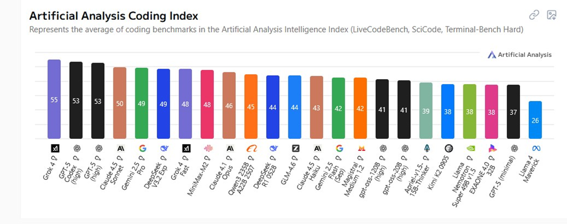Click the rocket logo under Apriel bar
Image resolution: width=567 pixels, height=224 pixels.
coord(426,148)
